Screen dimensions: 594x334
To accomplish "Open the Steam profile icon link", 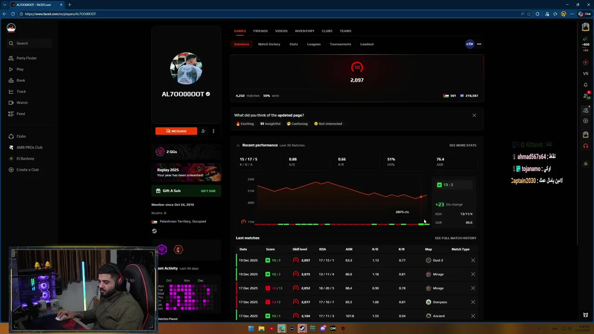I will pyautogui.click(x=154, y=231).
